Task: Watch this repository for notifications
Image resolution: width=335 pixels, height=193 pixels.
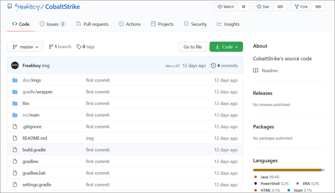Action: click(226, 7)
